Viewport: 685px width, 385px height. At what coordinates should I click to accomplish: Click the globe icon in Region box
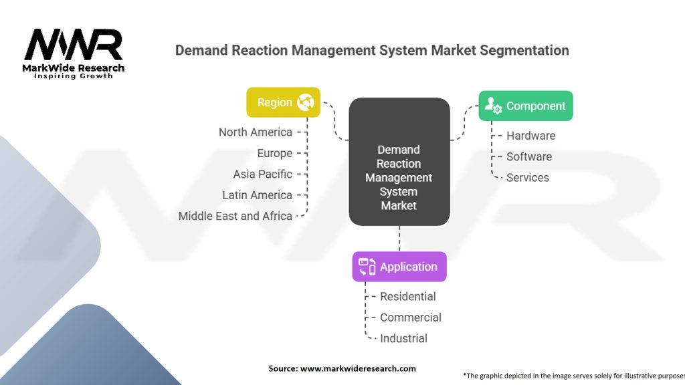point(306,102)
